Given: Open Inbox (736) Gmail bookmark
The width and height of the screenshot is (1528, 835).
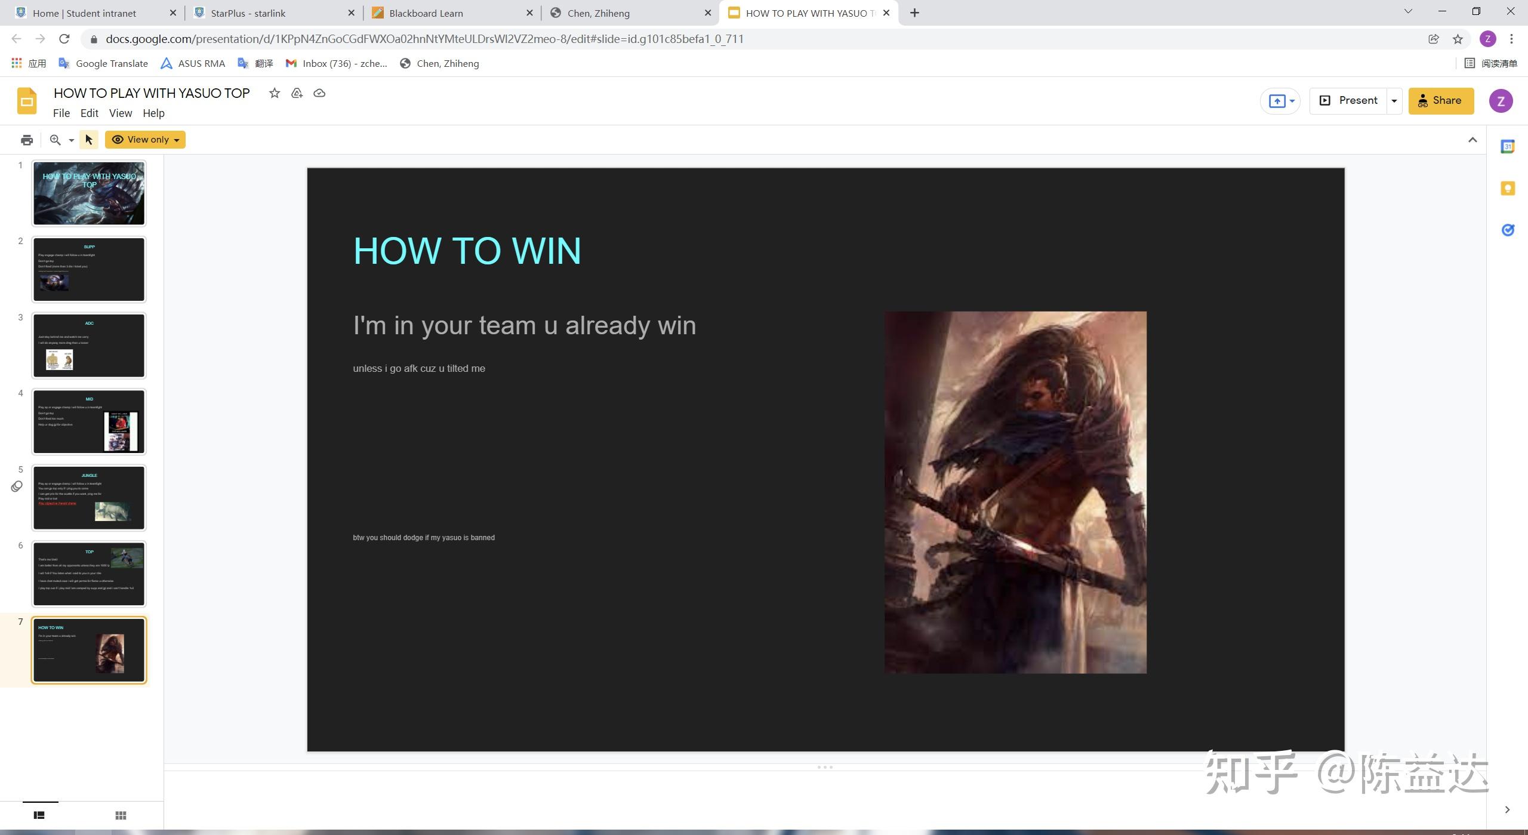Looking at the screenshot, I should (337, 63).
